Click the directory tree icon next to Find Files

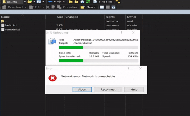[118, 2]
